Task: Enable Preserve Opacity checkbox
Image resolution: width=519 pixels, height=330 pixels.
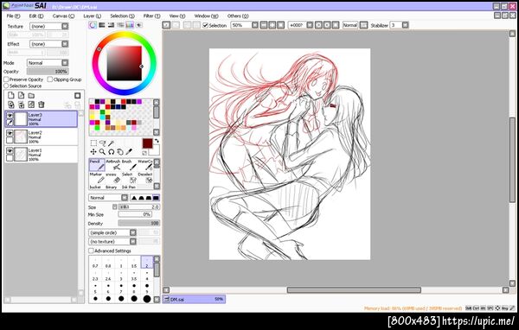Action: (x=6, y=79)
